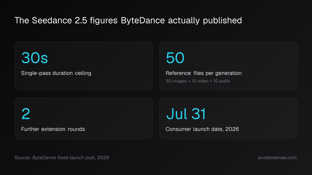Click the "Further extension rounds" label
This screenshot has width=312, height=175.
tap(53, 129)
